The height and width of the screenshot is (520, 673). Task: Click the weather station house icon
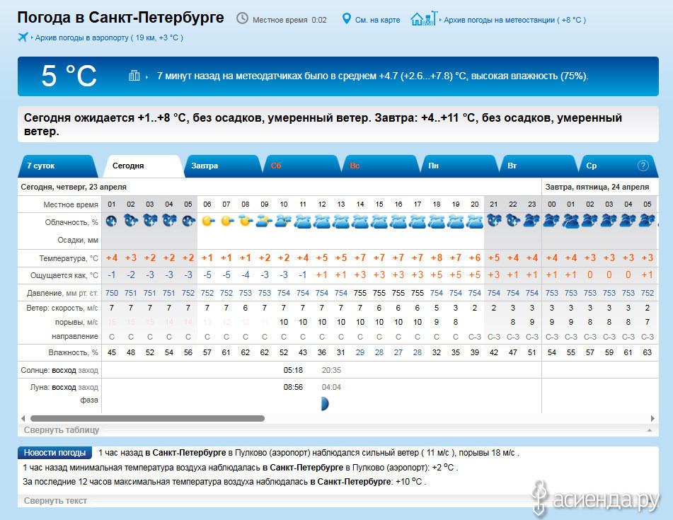(423, 18)
